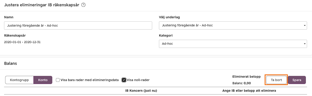Uncheck the Visa noll-rader checkbox
Screen dimensions: 312x96
coord(124,80)
